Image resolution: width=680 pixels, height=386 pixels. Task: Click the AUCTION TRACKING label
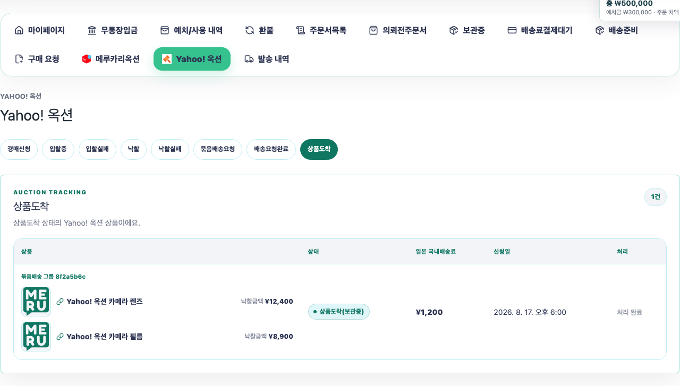(50, 192)
